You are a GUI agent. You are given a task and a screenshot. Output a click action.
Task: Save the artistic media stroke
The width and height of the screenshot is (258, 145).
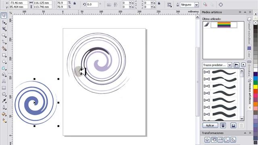pos(233,126)
